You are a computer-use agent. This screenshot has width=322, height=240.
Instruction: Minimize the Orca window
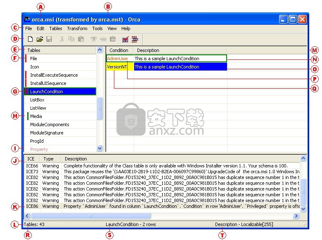pos(283,19)
